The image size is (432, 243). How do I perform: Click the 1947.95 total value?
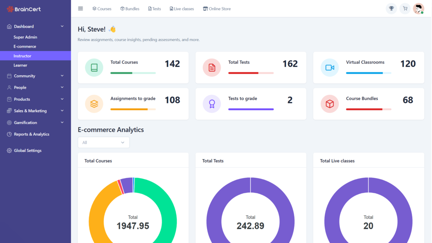pos(133,226)
